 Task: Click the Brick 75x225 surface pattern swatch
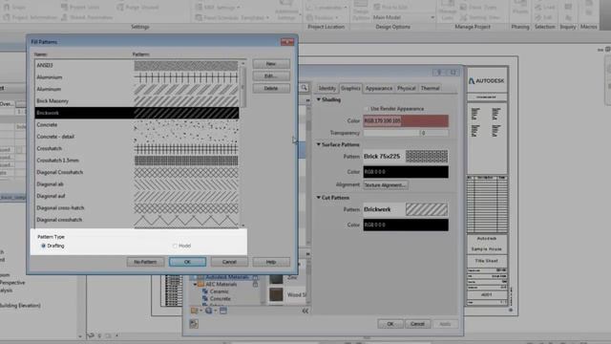click(x=427, y=157)
